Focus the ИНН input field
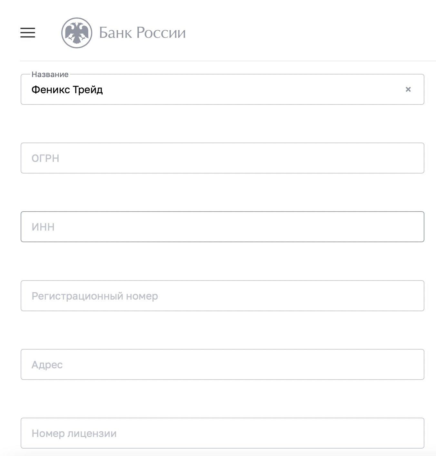This screenshot has width=436, height=456. click(x=223, y=227)
